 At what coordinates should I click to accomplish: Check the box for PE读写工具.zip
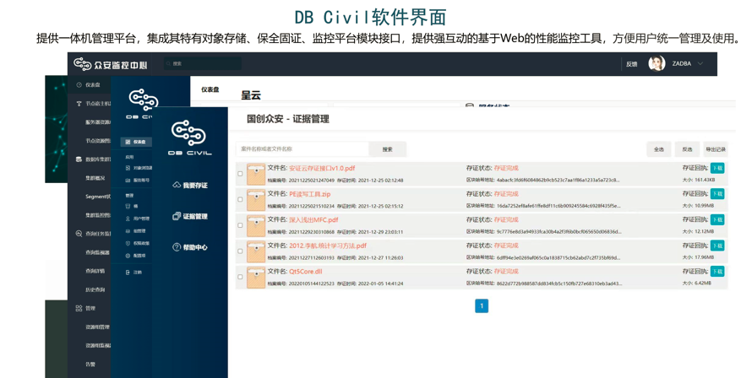point(240,200)
